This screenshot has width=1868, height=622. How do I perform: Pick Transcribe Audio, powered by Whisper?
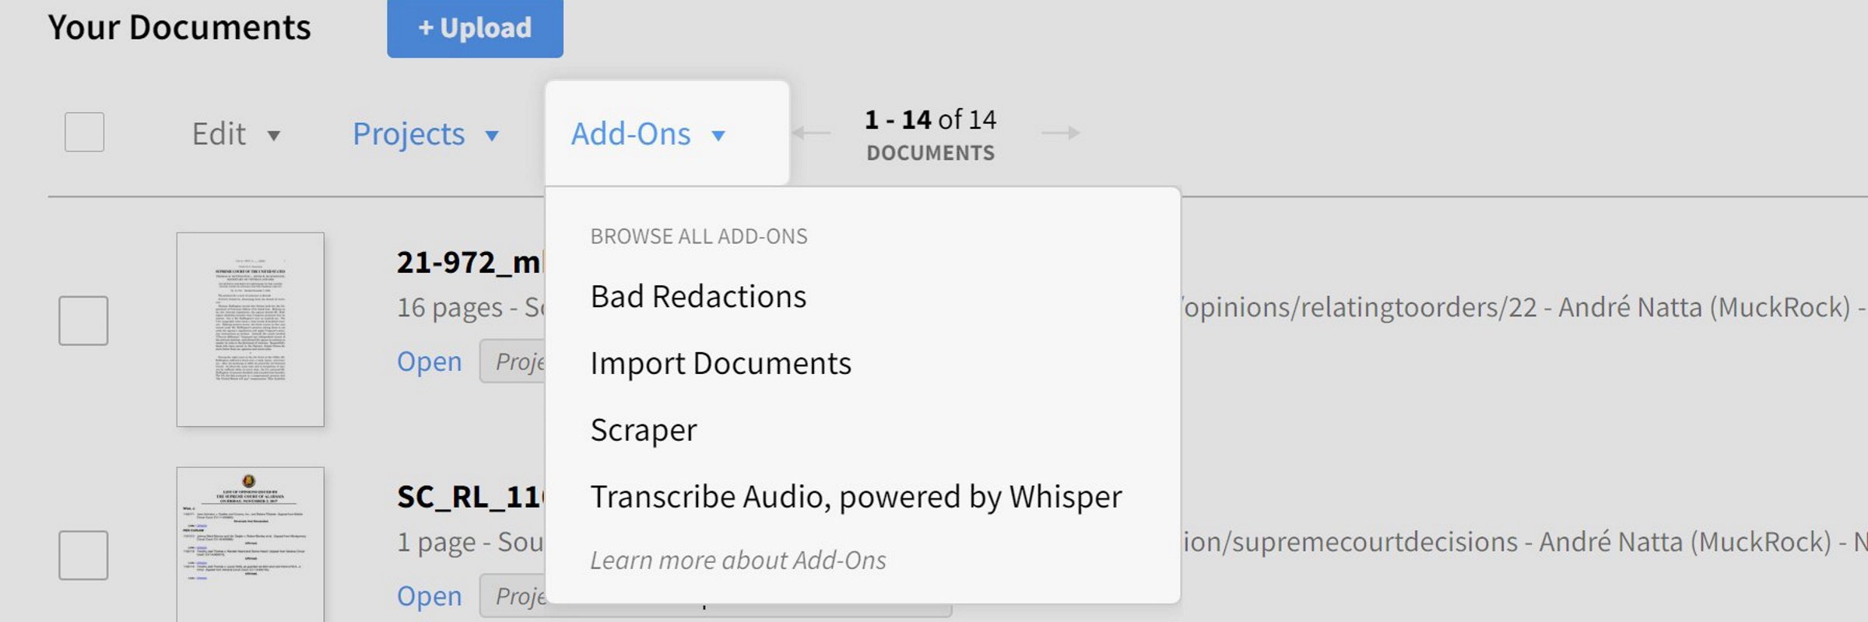(855, 497)
